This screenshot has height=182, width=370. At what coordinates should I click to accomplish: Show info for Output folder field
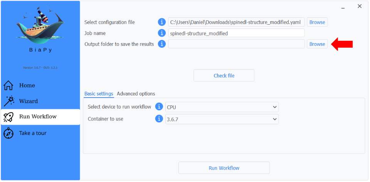(x=161, y=44)
